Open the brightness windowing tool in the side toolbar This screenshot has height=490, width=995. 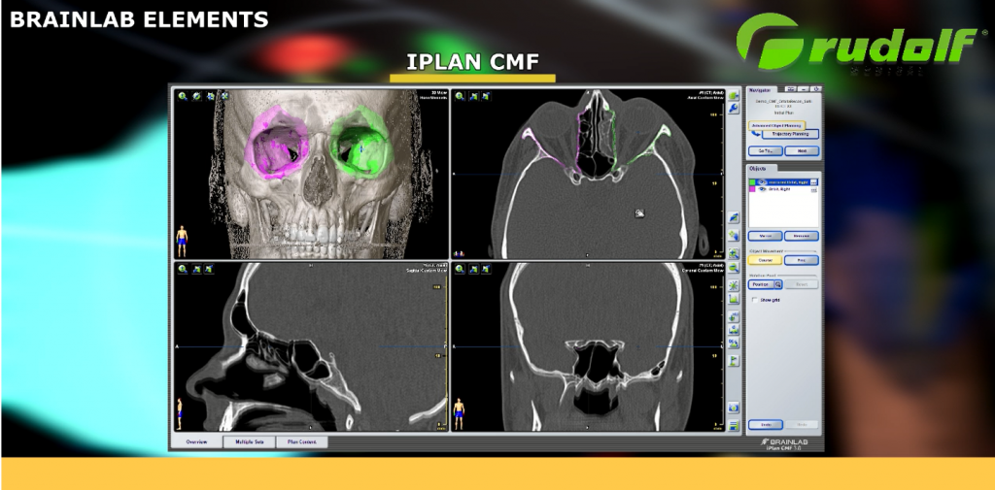(735, 284)
